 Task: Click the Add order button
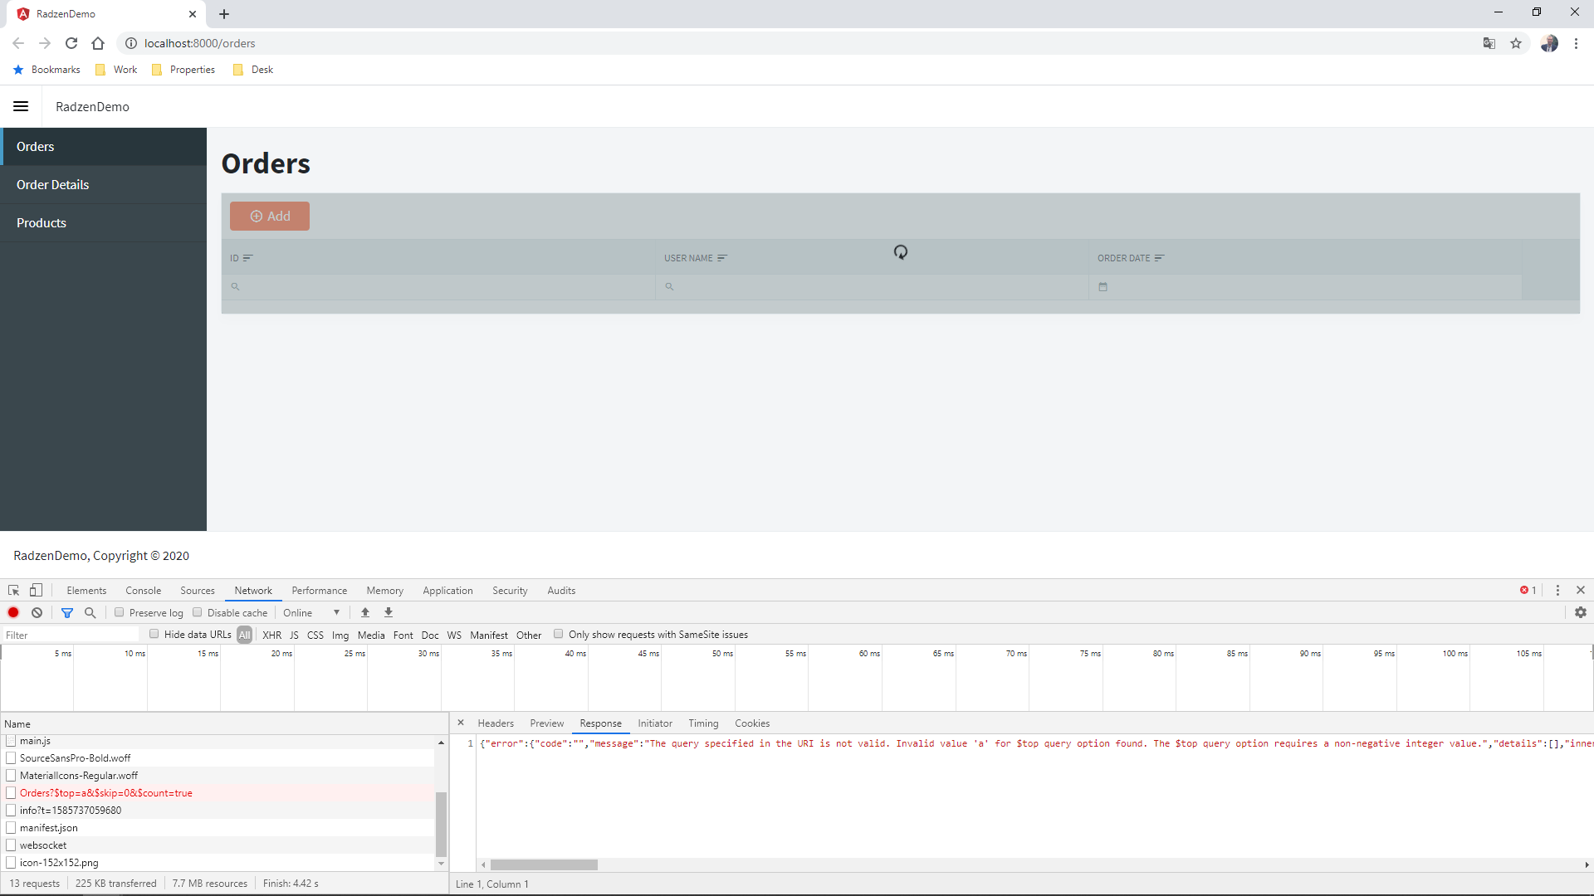click(270, 217)
